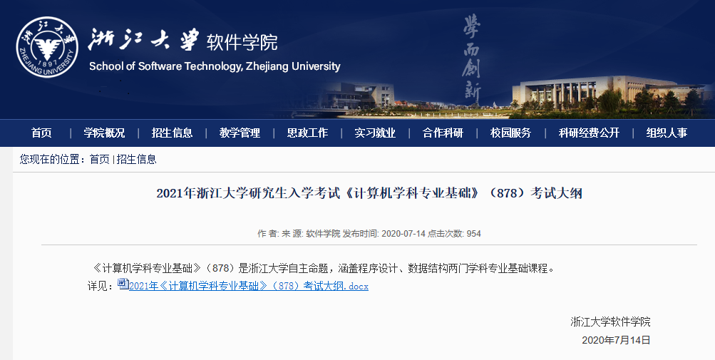The width and height of the screenshot is (715, 360).
Task: Download the 2021年考试大纲.docx attachment
Action: (249, 286)
